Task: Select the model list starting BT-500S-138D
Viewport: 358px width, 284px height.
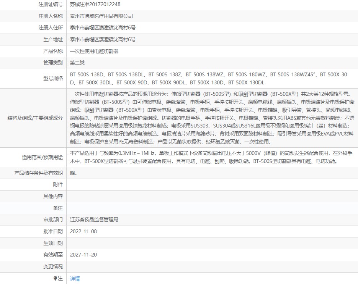Action: click(208, 79)
